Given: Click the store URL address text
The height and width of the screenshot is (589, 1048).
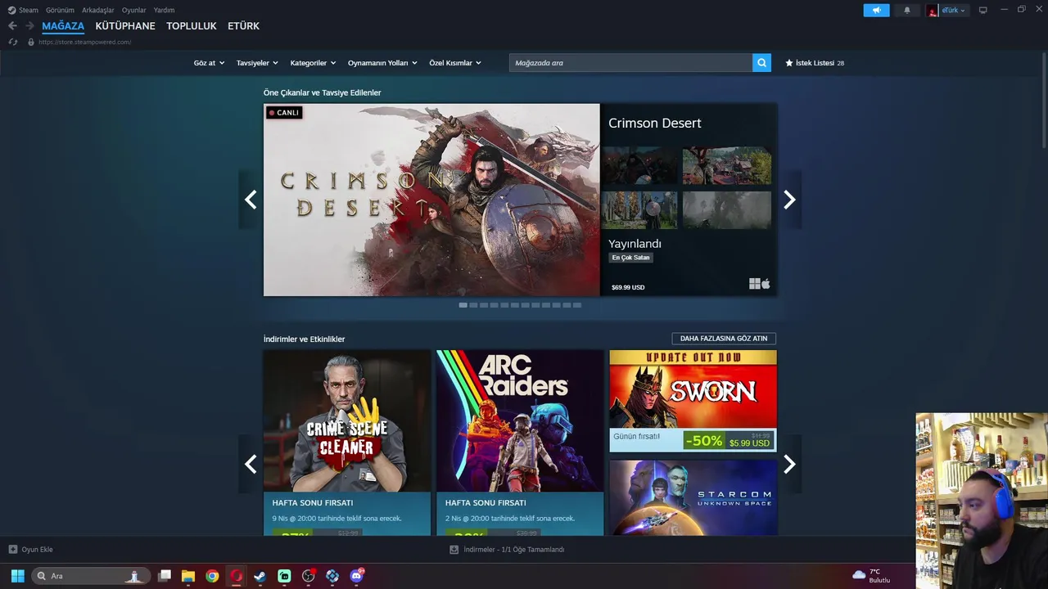Looking at the screenshot, I should click(84, 42).
